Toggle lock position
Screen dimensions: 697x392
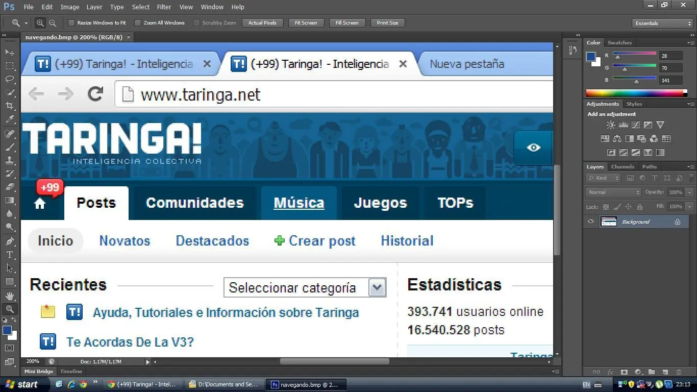[628, 207]
